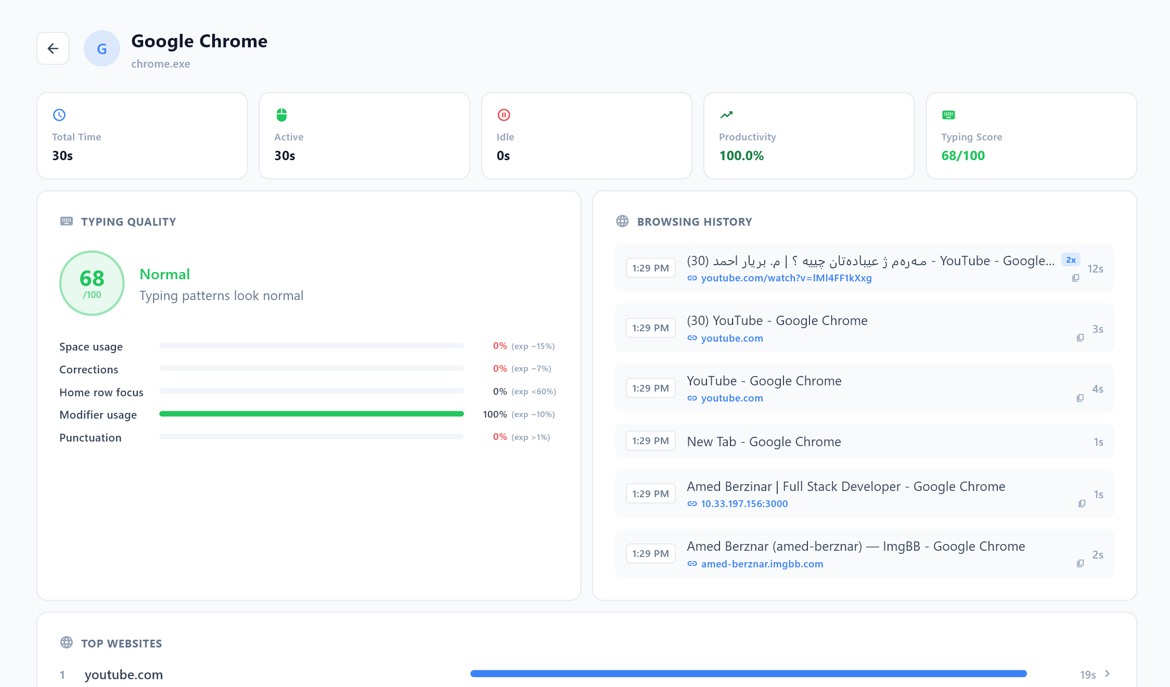Click the Productivity trend-line icon
This screenshot has height=687, width=1170.
click(726, 115)
